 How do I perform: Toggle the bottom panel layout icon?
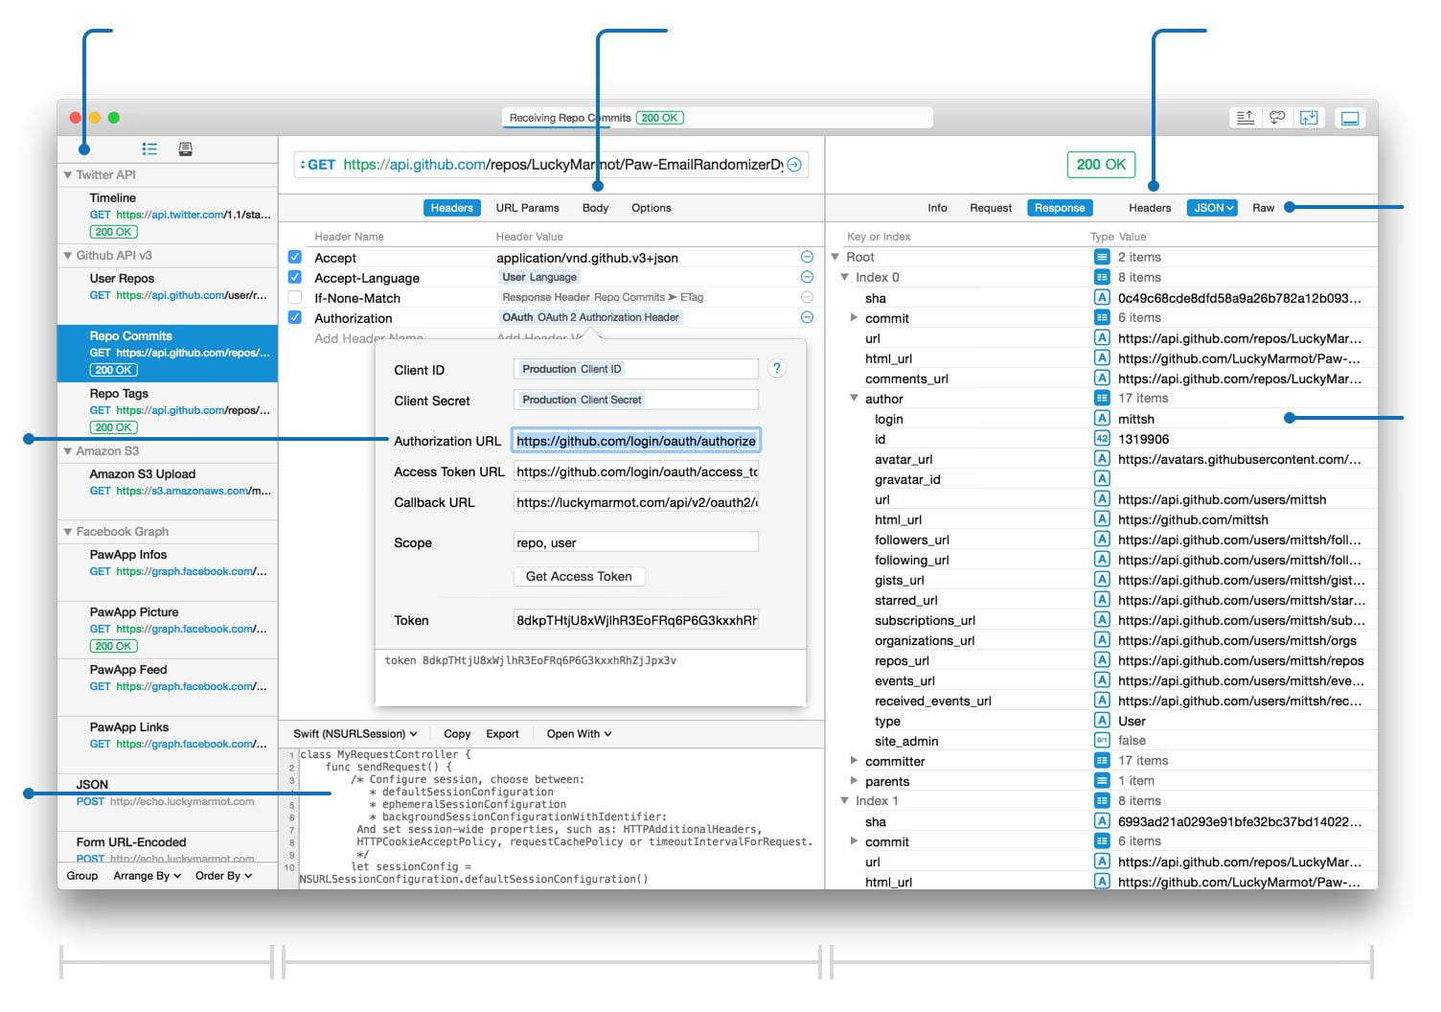(x=1350, y=118)
